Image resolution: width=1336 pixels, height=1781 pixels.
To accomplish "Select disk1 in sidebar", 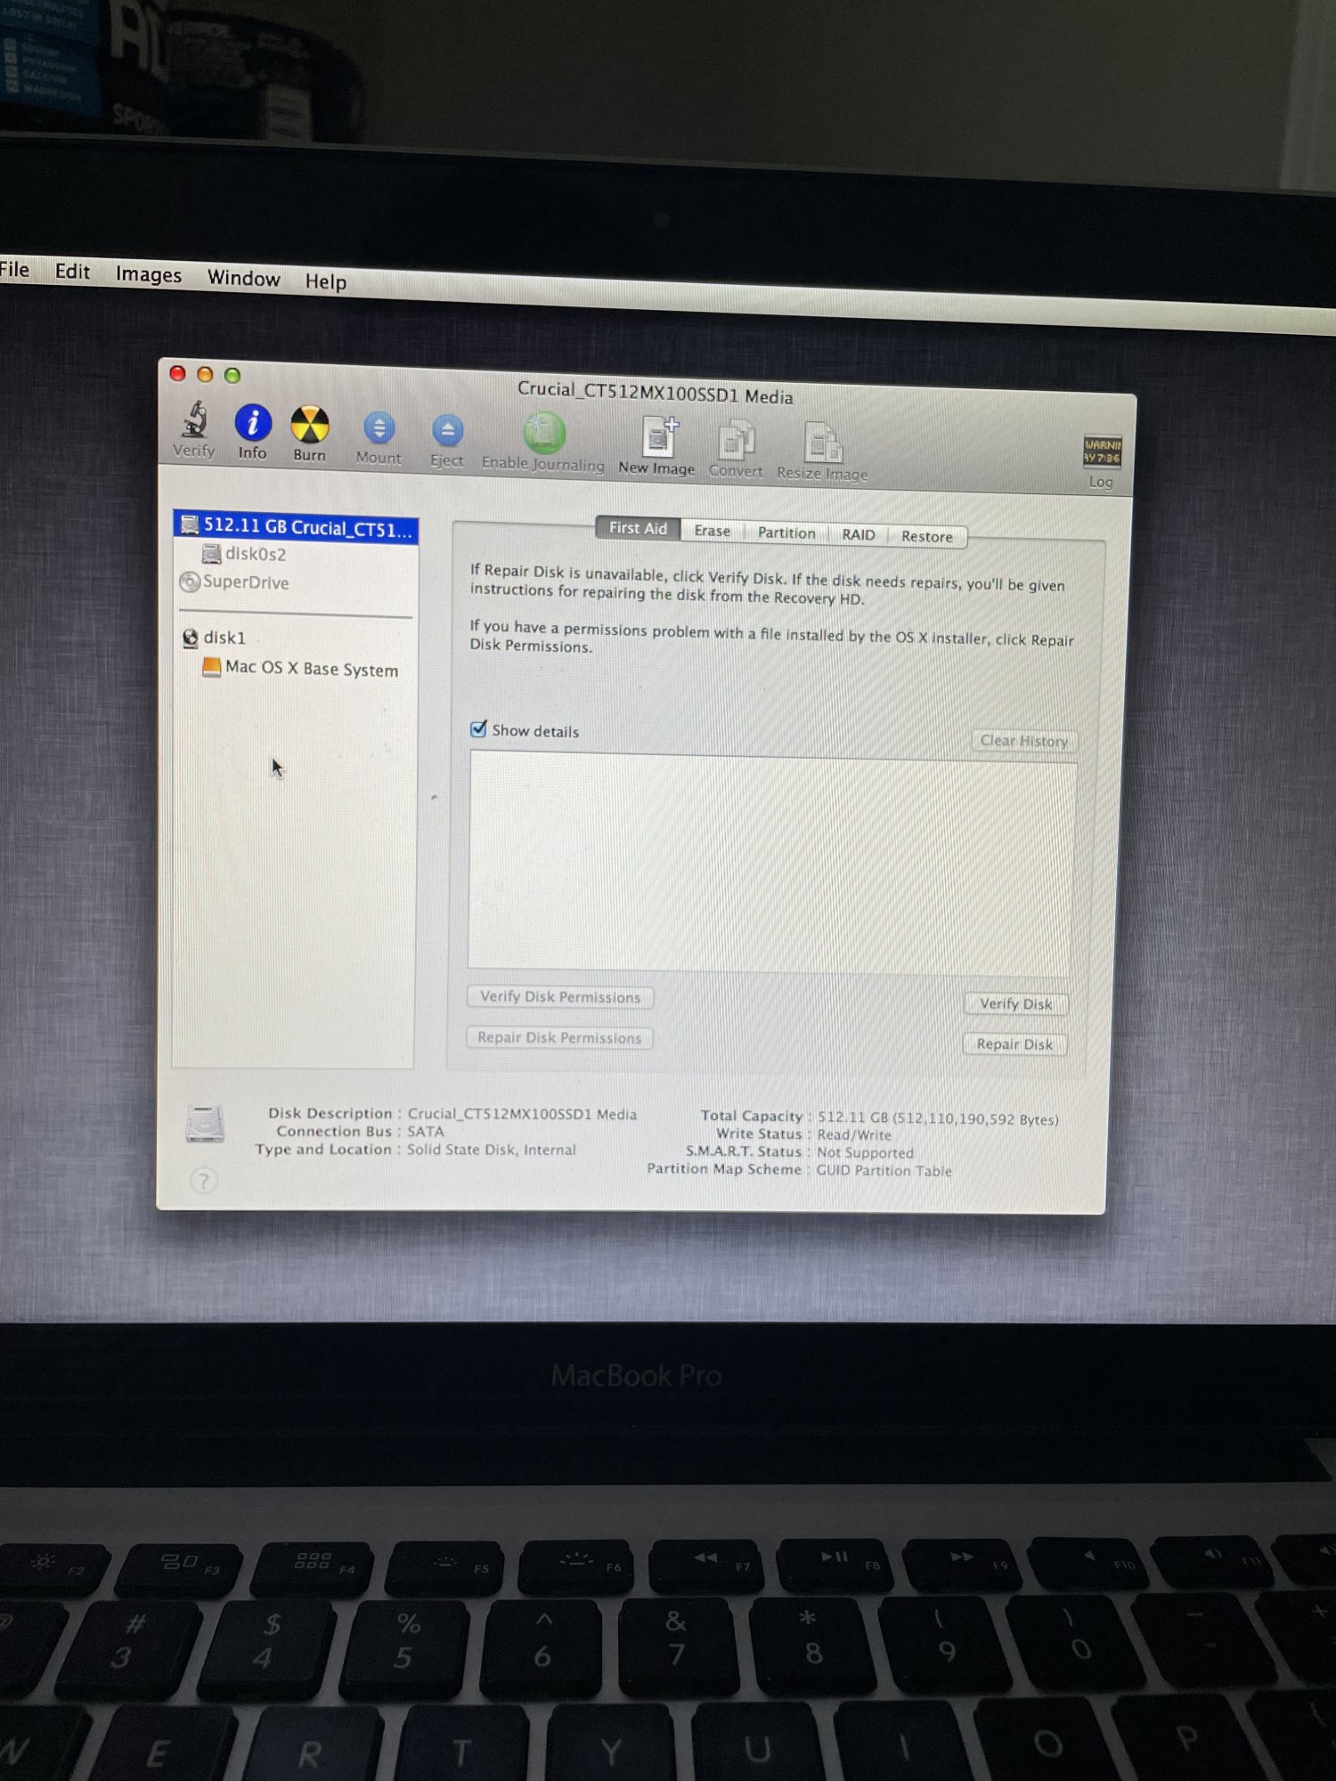I will pyautogui.click(x=214, y=638).
